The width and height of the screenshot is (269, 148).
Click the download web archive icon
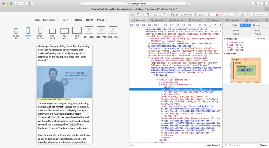[x=164, y=15]
